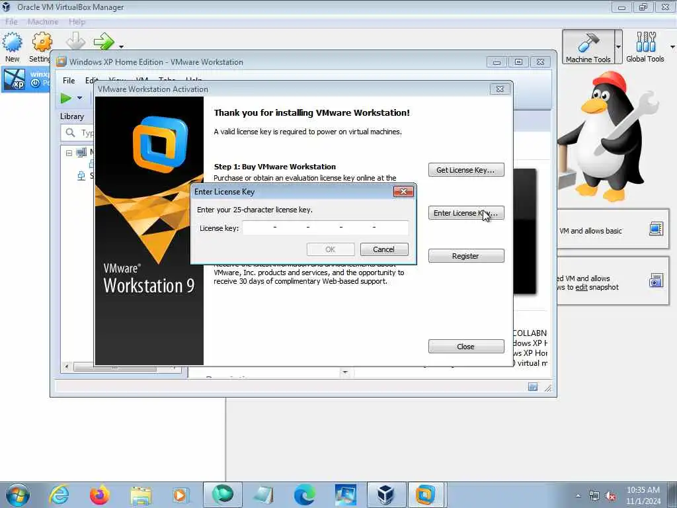Click the Discard down-arrow icon in VirtualBox
677x508 pixels.
pos(75,42)
